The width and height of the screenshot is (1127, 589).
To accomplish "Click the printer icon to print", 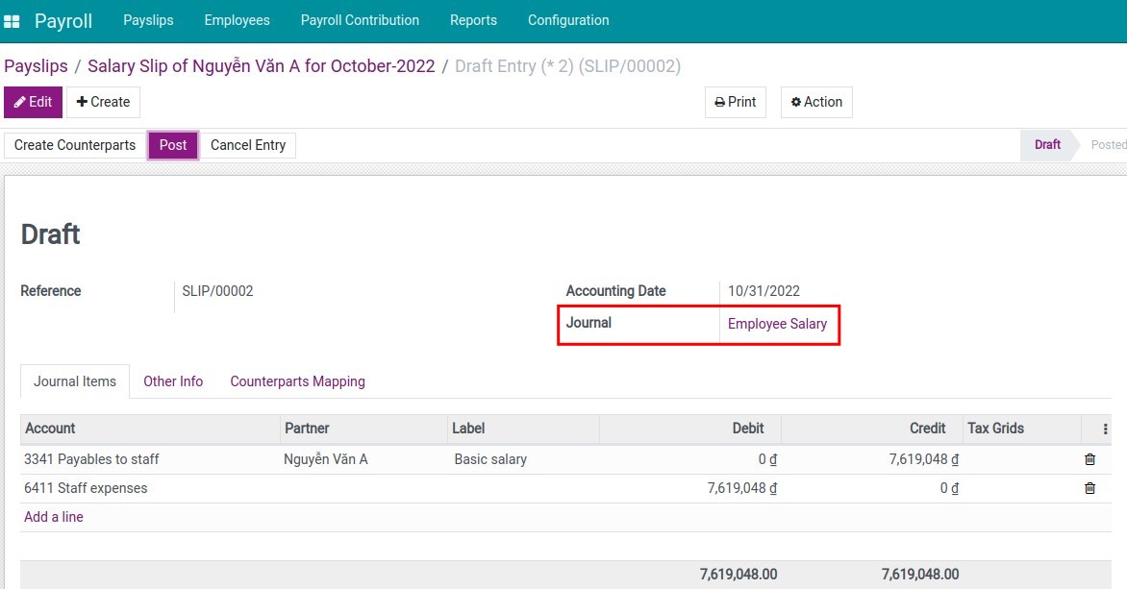I will click(720, 102).
